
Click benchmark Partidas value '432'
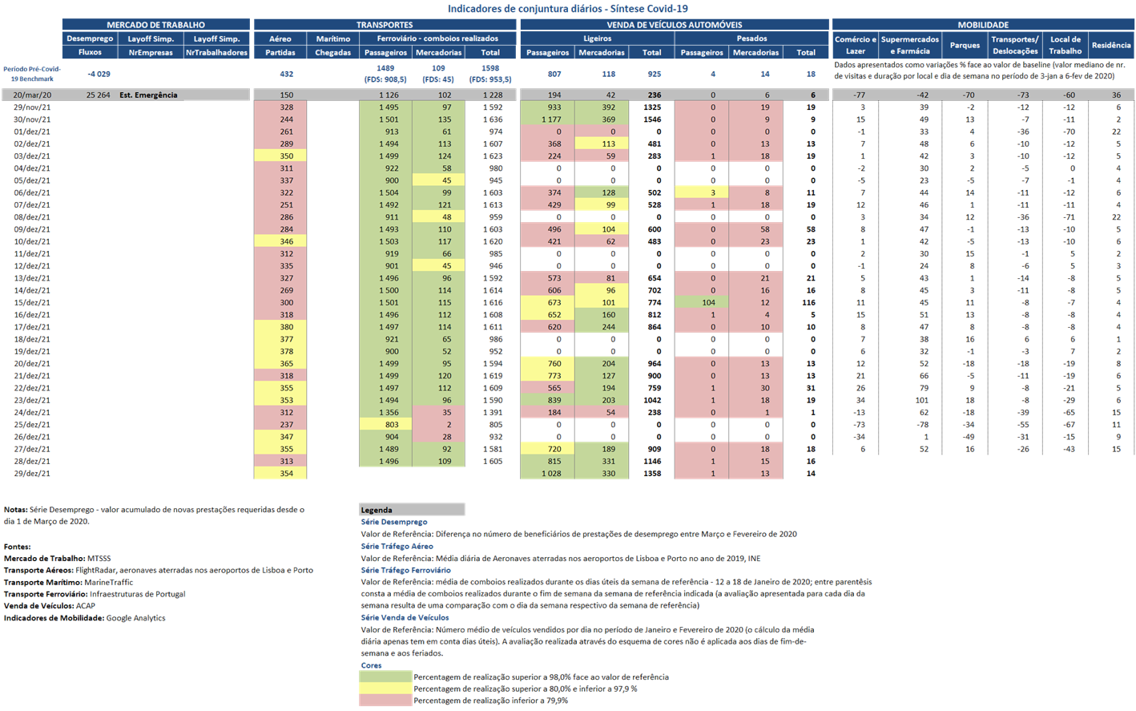[286, 74]
